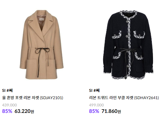Viewport: 162px width, 116px height.
Task: Click the product code SDHAY2641
Action: click(146, 98)
